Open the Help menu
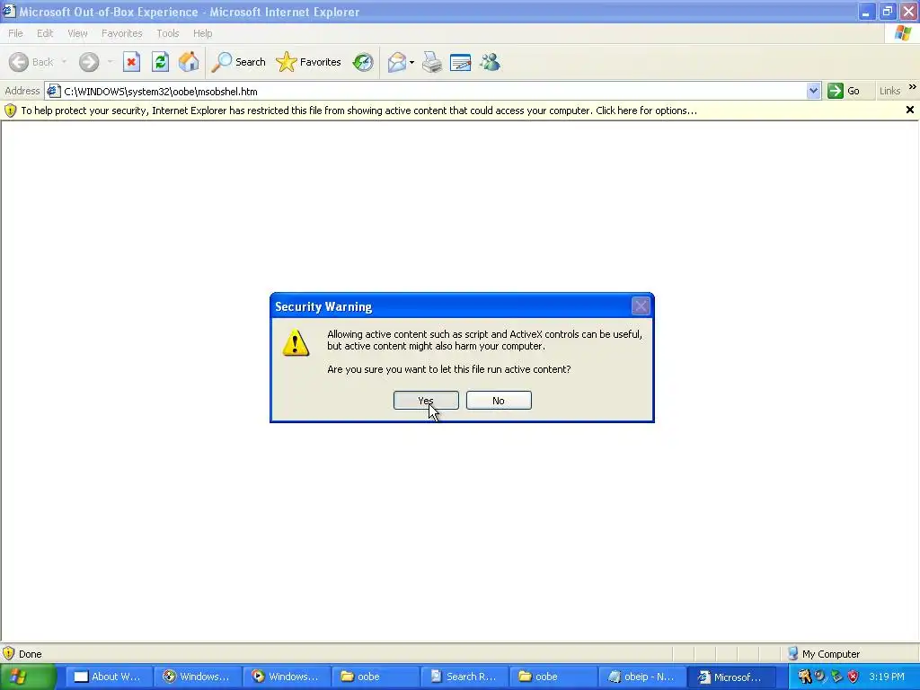920x690 pixels. pyautogui.click(x=202, y=33)
